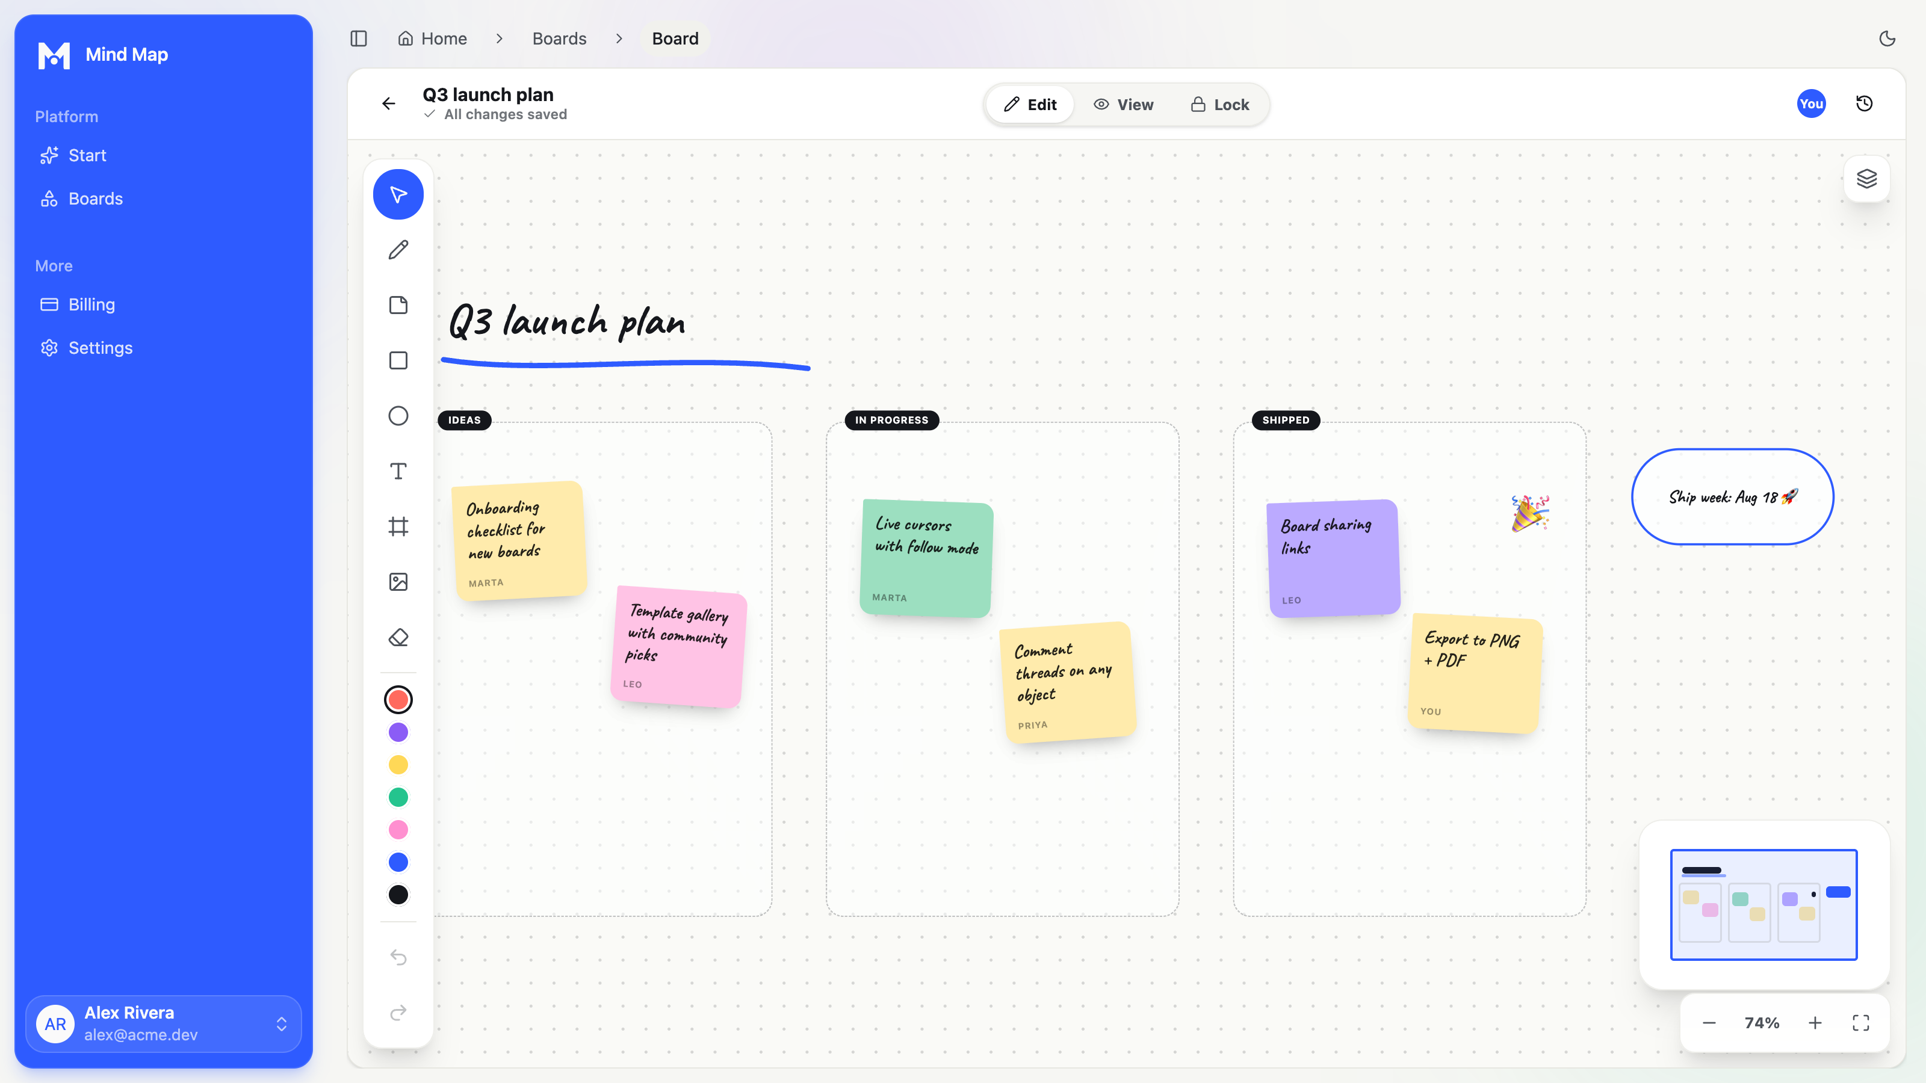The width and height of the screenshot is (1926, 1083).
Task: Open Settings in the sidebar
Action: [x=163, y=348]
